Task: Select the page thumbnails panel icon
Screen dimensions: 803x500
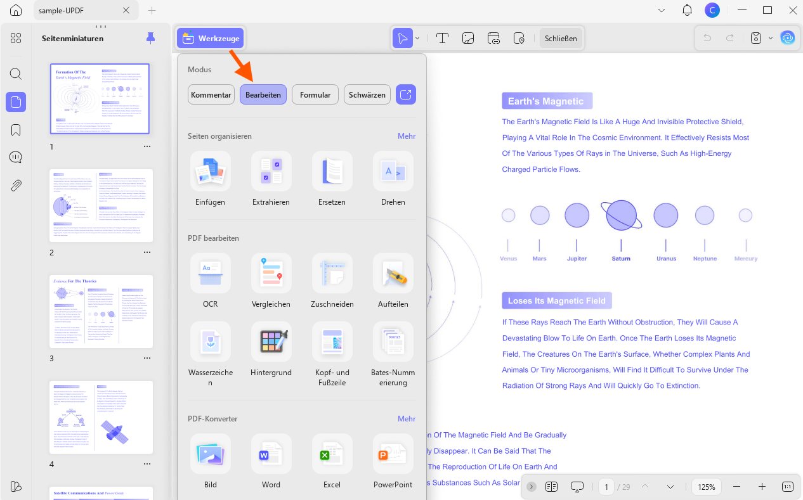Action: 16,101
